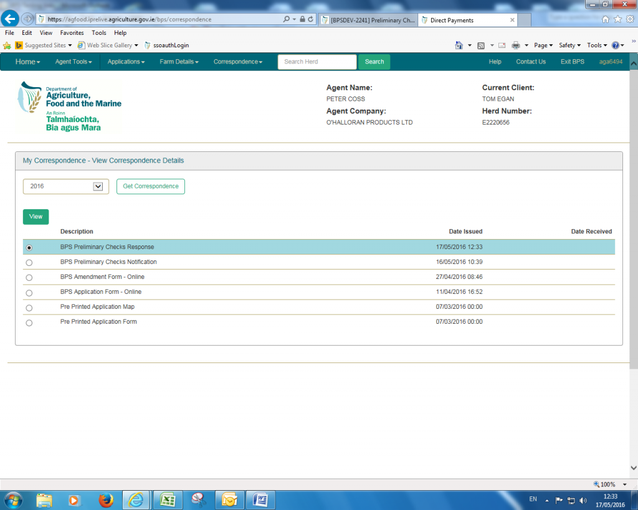Click the Get Correspondence button

click(150, 186)
